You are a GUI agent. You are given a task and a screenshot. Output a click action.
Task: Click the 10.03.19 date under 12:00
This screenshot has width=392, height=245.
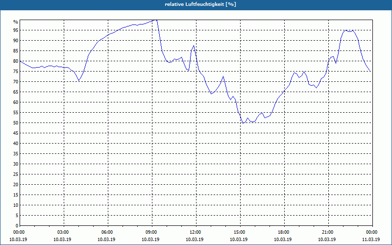pyautogui.click(x=195, y=240)
